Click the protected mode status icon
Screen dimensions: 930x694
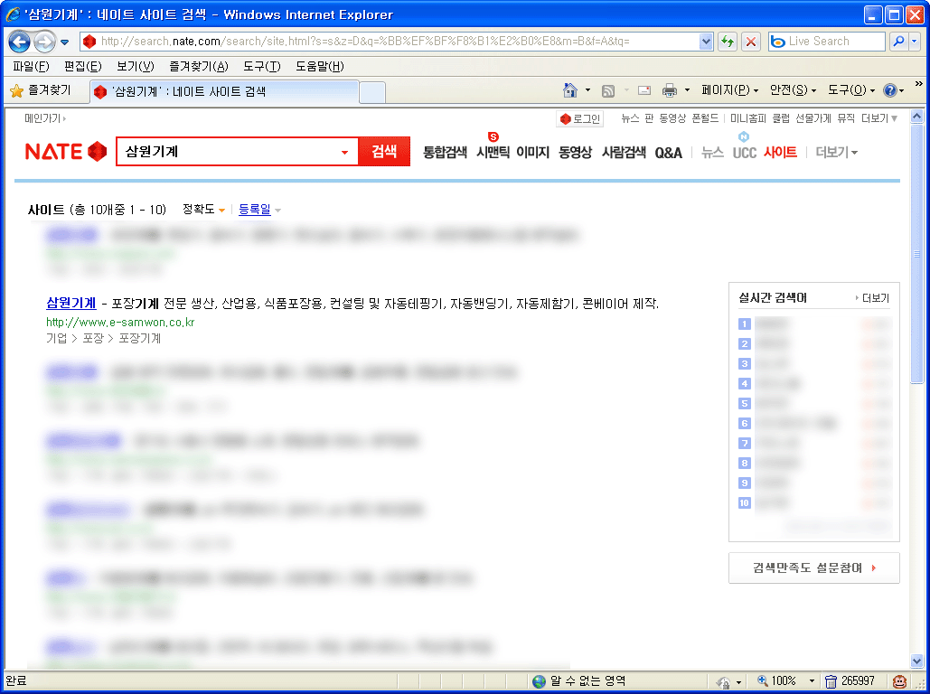click(x=723, y=681)
